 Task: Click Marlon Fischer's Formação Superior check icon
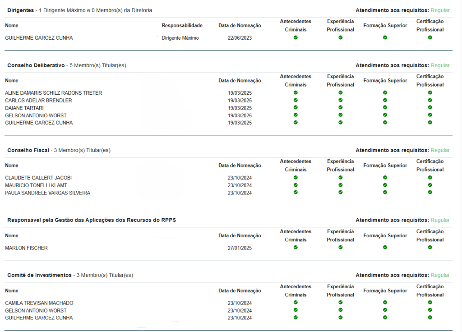coord(385,247)
